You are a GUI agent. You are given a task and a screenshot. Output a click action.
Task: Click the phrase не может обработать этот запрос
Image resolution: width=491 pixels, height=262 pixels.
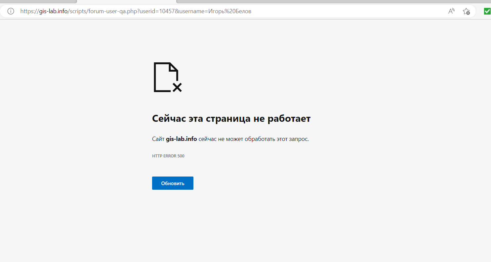[x=263, y=139]
